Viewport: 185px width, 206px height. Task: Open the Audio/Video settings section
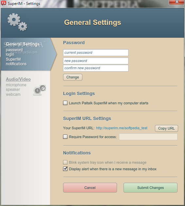[x=18, y=79]
